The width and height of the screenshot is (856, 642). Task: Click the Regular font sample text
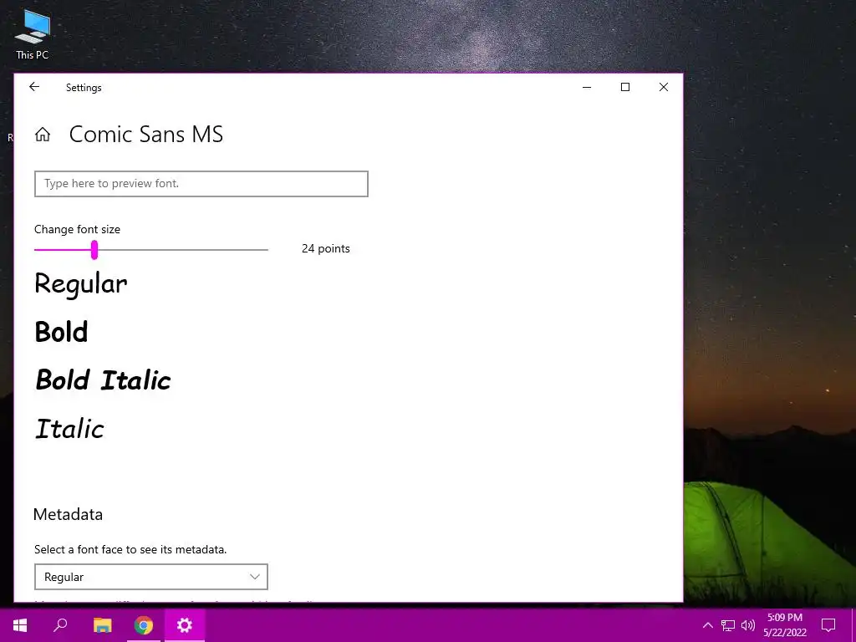click(81, 284)
